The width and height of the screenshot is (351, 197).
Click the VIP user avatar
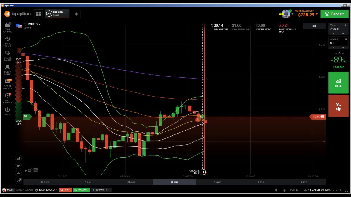(286, 14)
